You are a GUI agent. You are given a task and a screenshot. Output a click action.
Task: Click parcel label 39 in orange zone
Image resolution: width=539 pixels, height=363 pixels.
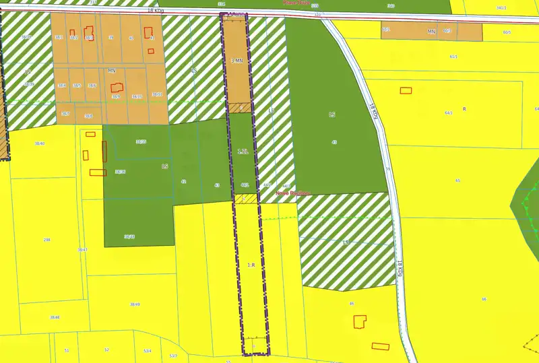coord(111,38)
